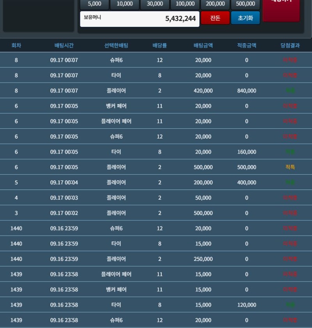
Task: Select the 420,000 플레이어 bet row
Action: pos(156,90)
